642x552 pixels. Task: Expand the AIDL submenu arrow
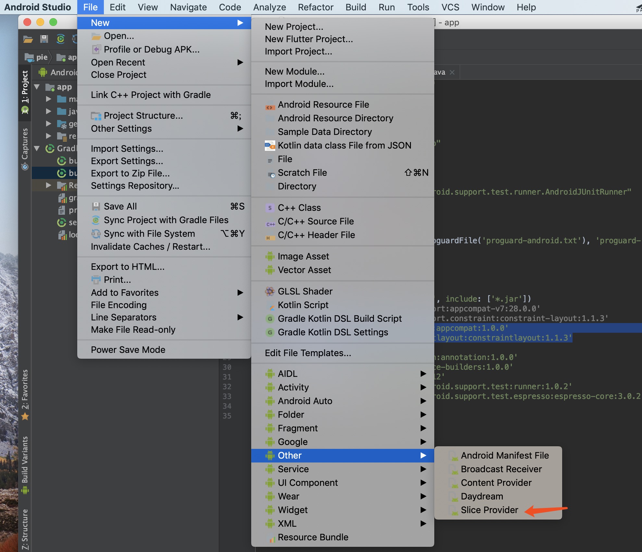pyautogui.click(x=423, y=374)
